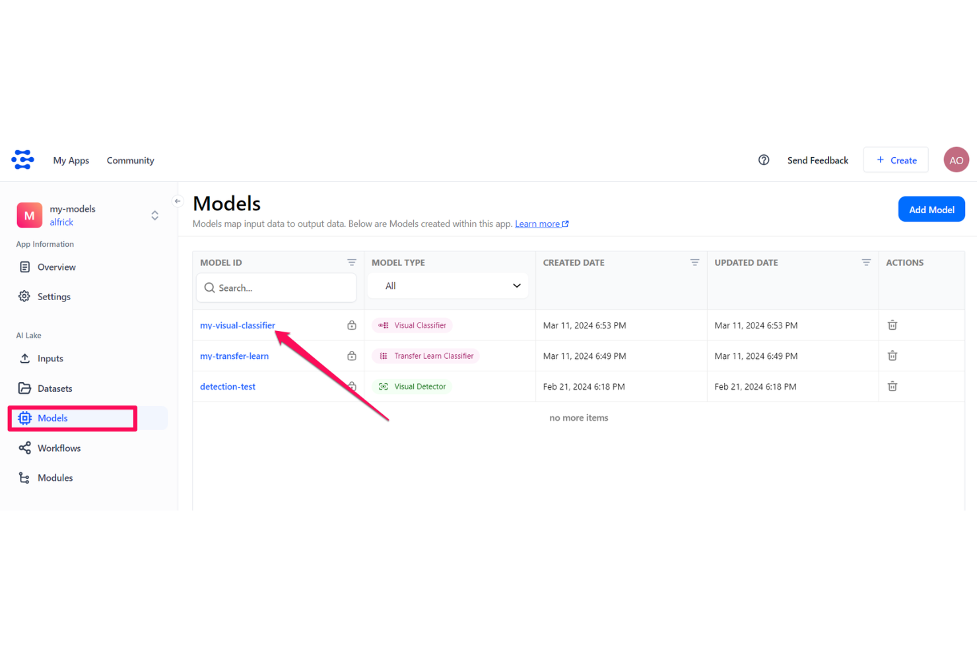Screen dimensions: 977x651
Task: Collapse the sidebar with the arrow button
Action: pyautogui.click(x=178, y=201)
